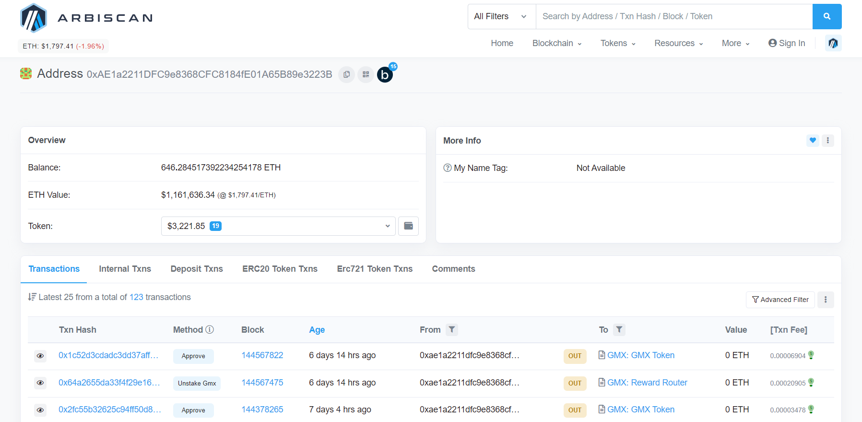Viewport: 862px width, 422px height.
Task: Filter by the From column funnel icon
Action: pos(452,329)
